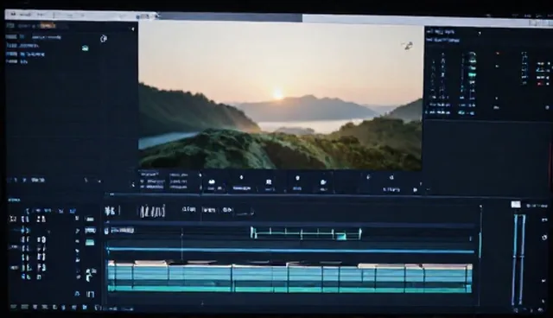Click the play arrow below the preview monitor

(x=415, y=189)
